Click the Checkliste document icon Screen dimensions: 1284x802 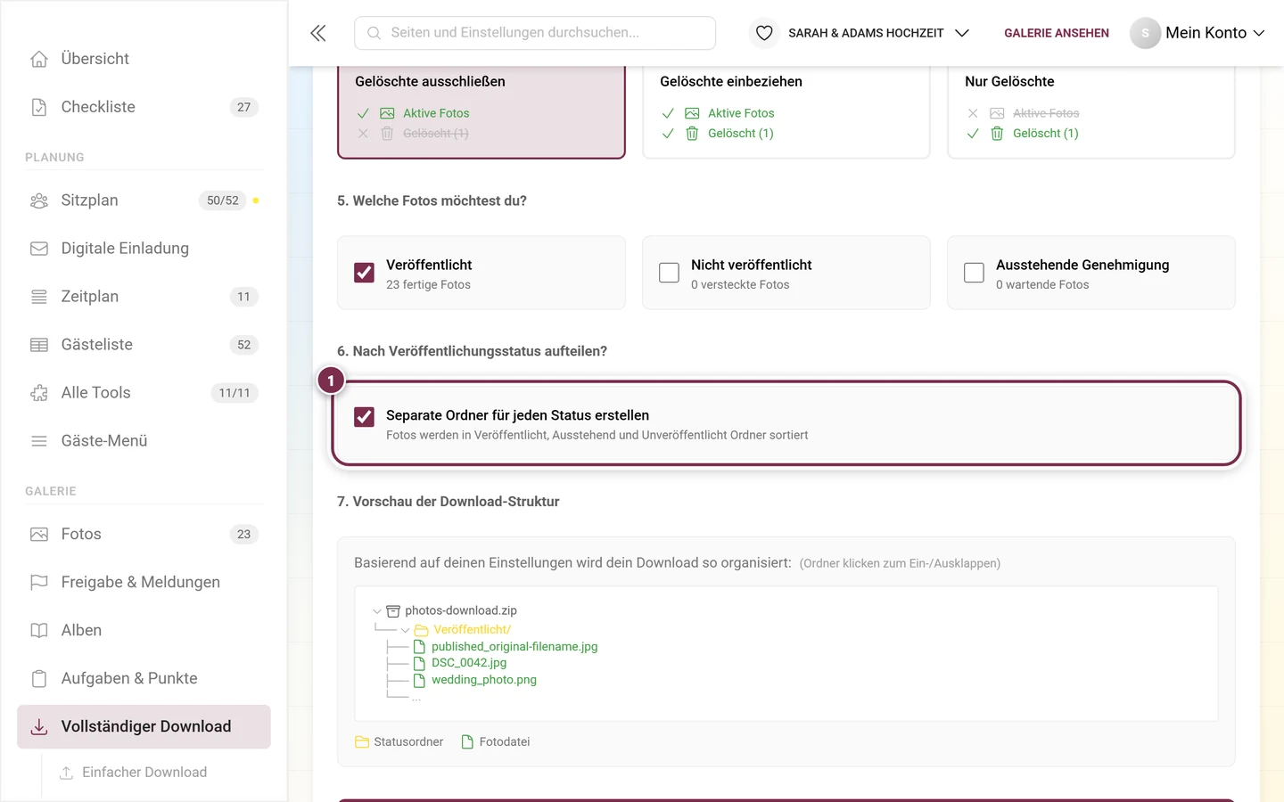39,107
